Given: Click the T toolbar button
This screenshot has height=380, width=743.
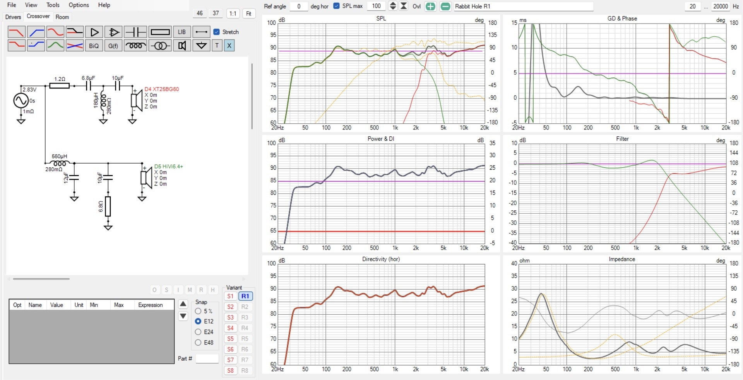Looking at the screenshot, I should [x=217, y=46].
